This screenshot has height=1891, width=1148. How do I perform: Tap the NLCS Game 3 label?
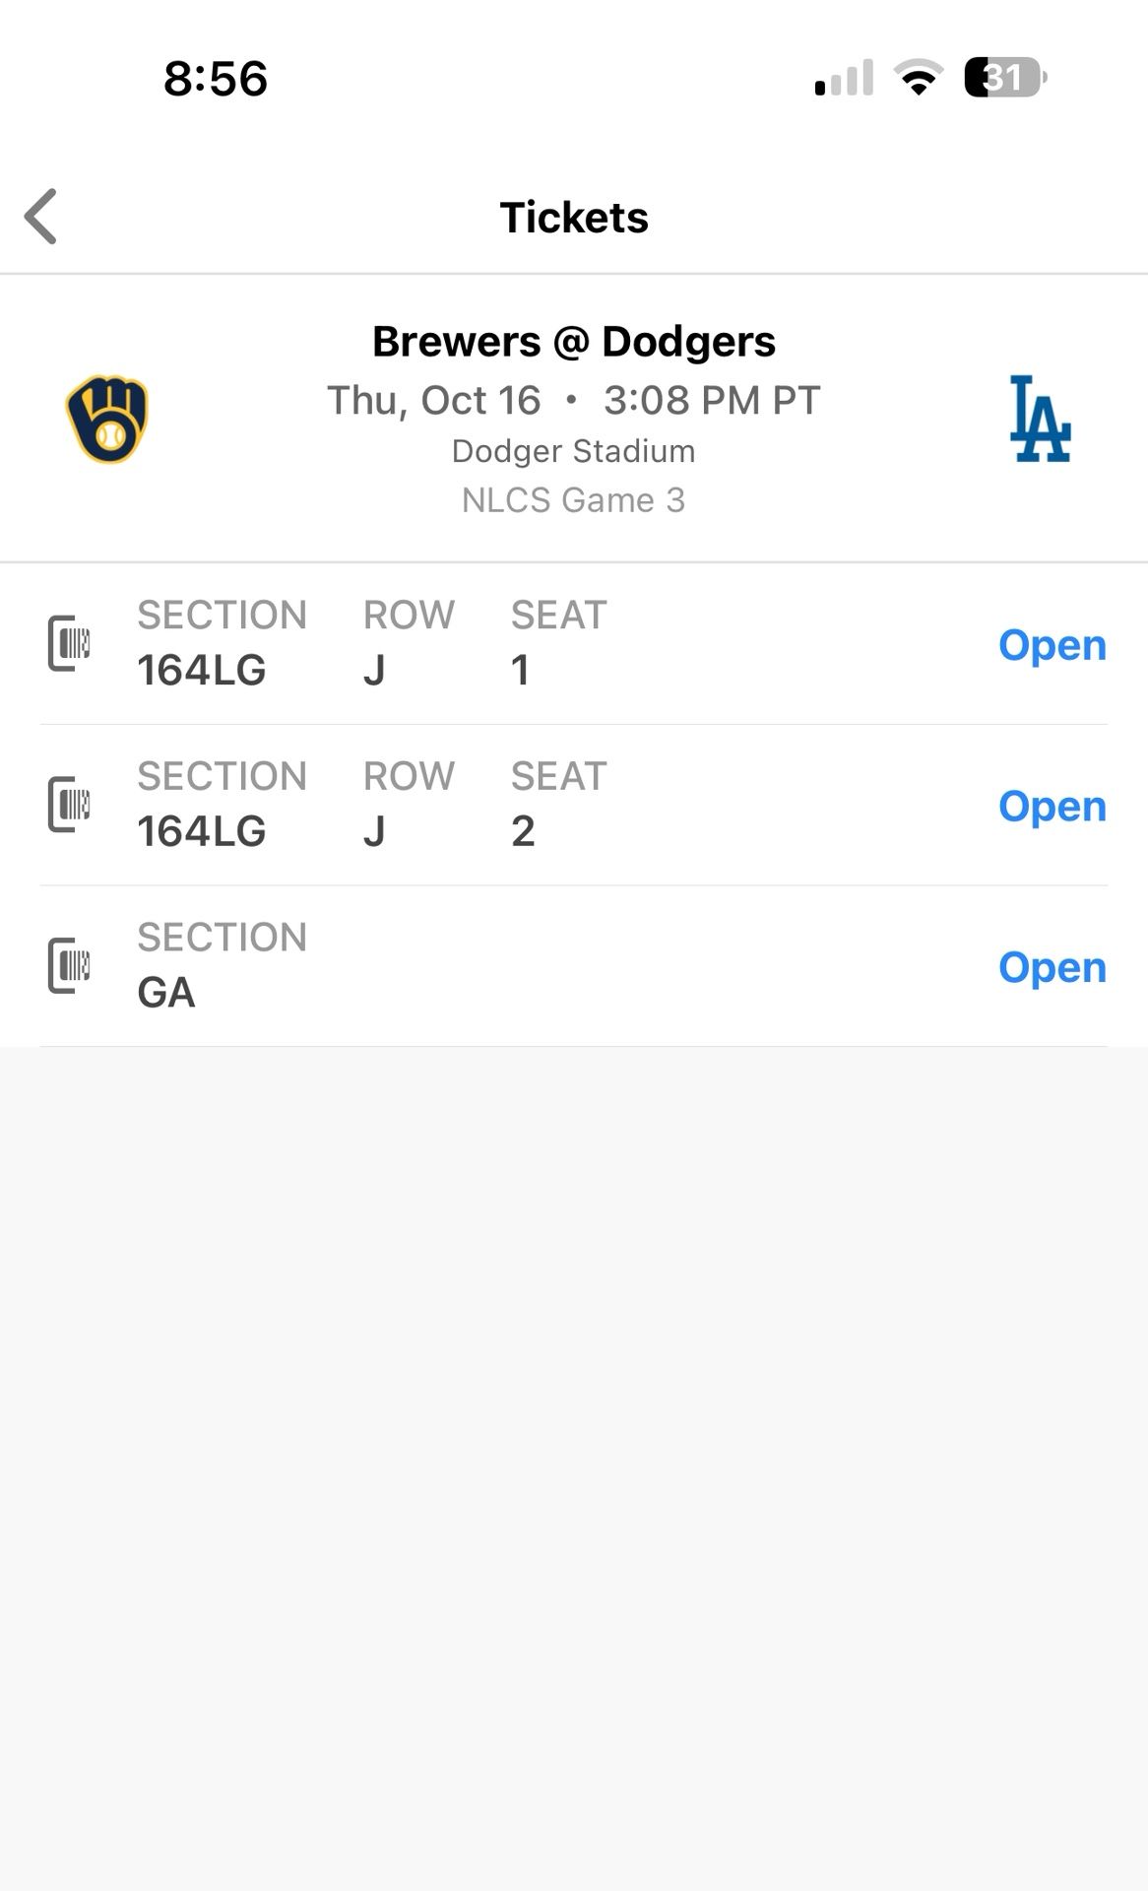tap(574, 500)
